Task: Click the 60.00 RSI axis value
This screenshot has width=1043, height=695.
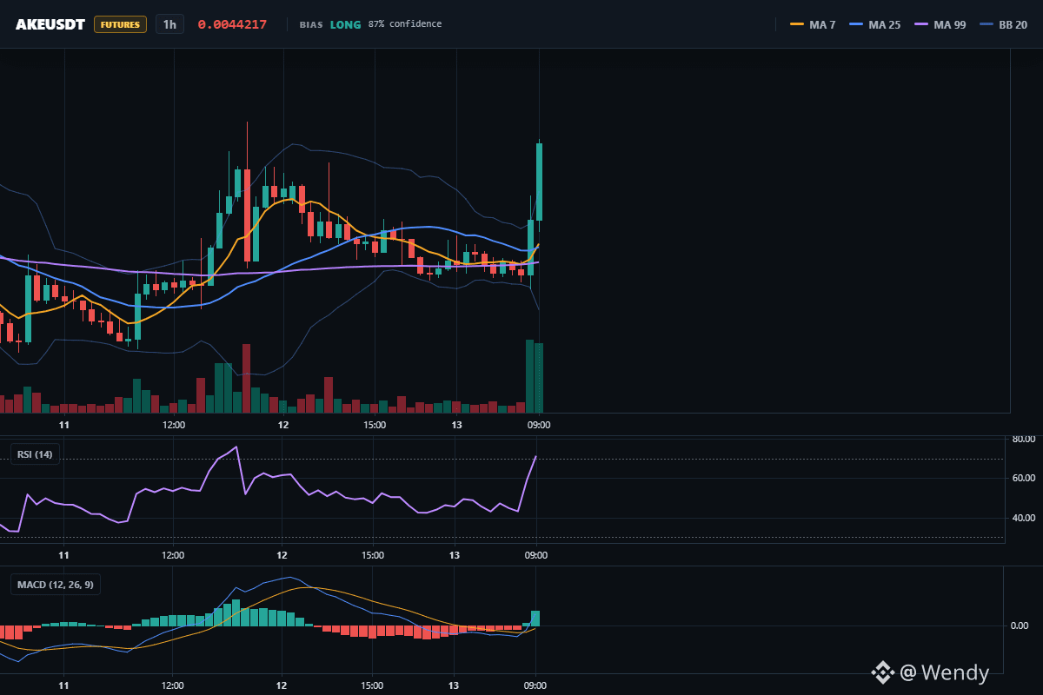Action: (1024, 478)
